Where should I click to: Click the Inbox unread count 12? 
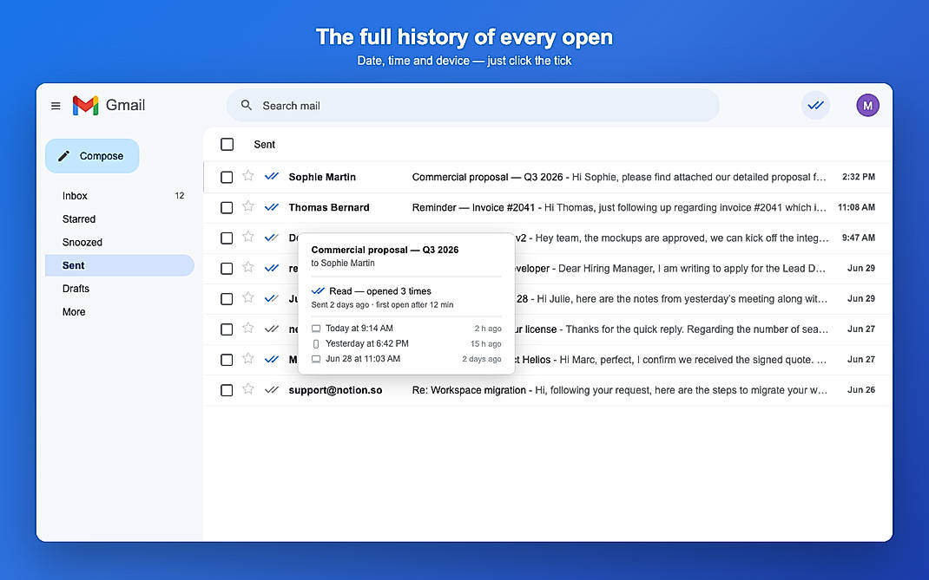(x=180, y=196)
